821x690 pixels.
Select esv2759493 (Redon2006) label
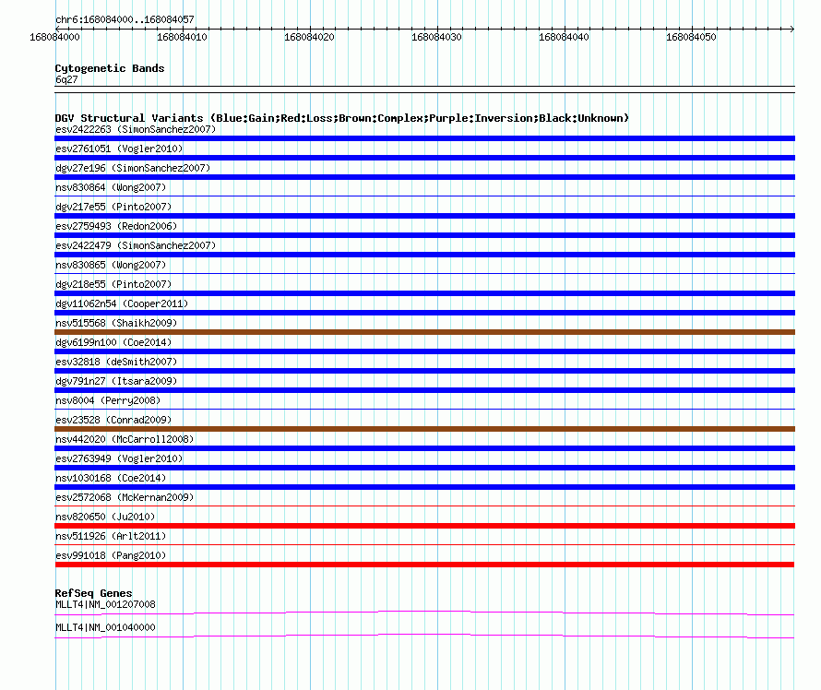coord(116,226)
